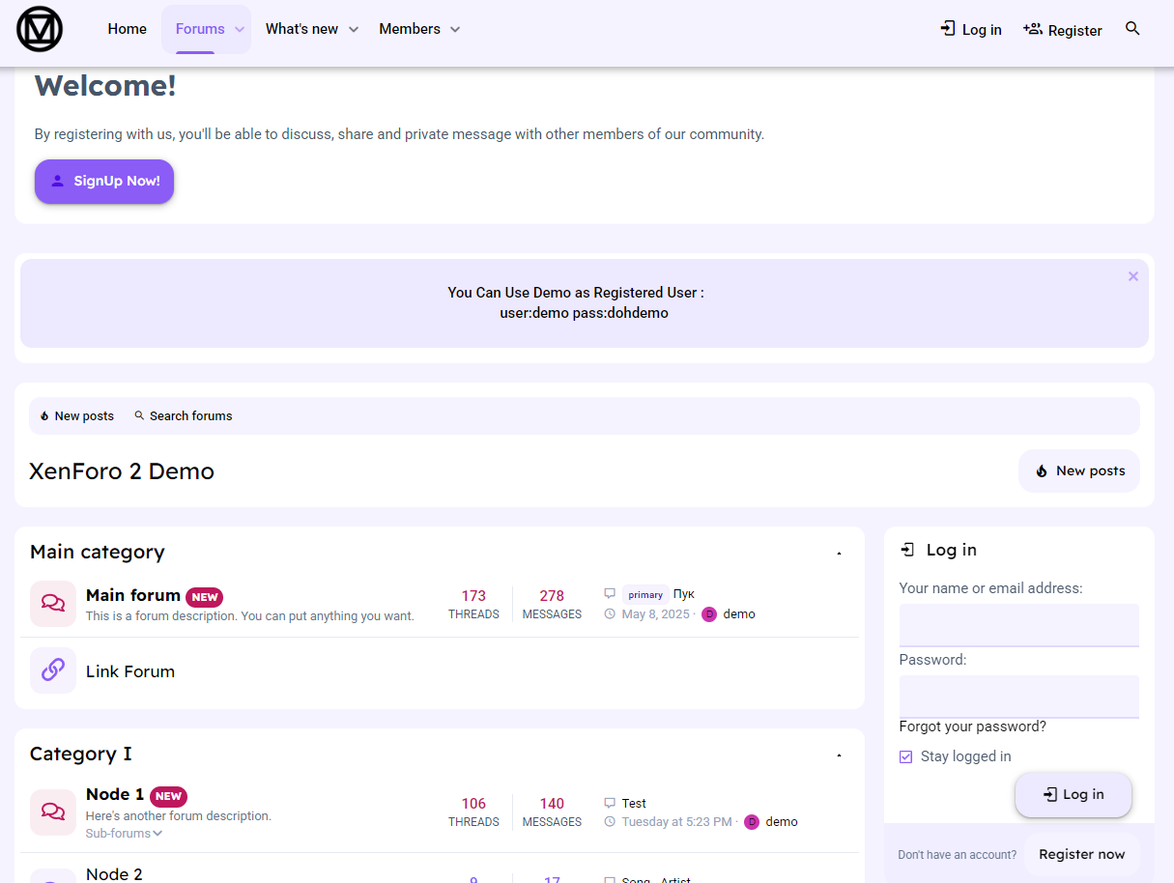
Task: Click New posts button beside XenForo 2 Demo
Action: pyautogui.click(x=1079, y=471)
